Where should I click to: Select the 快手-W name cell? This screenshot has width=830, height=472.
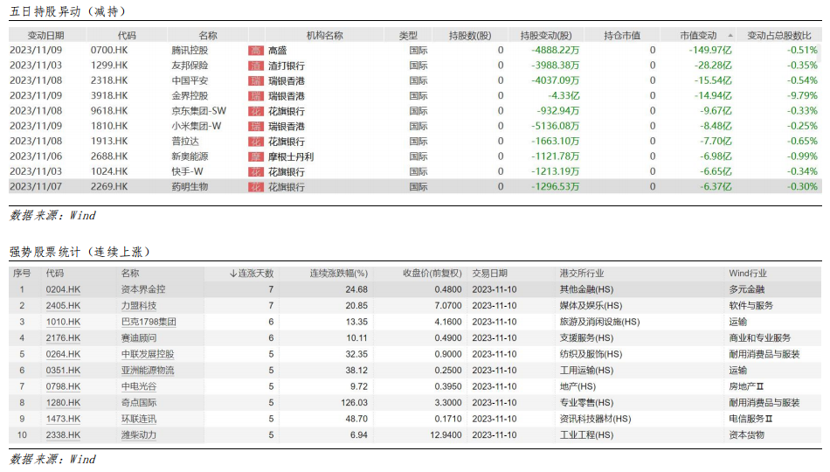[187, 171]
